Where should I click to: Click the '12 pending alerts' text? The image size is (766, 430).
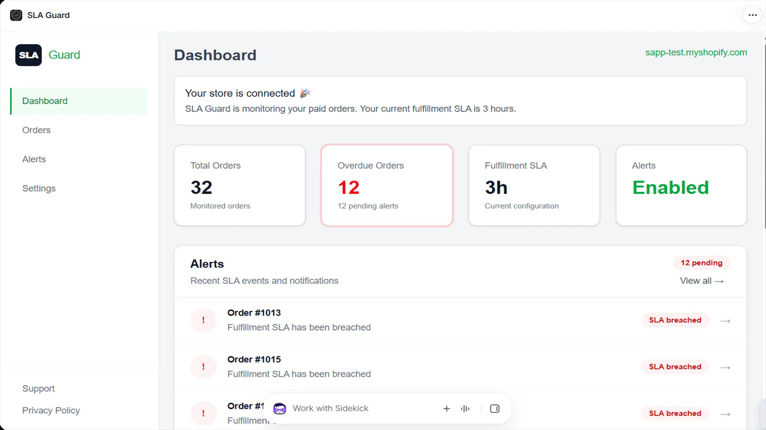pyautogui.click(x=368, y=206)
